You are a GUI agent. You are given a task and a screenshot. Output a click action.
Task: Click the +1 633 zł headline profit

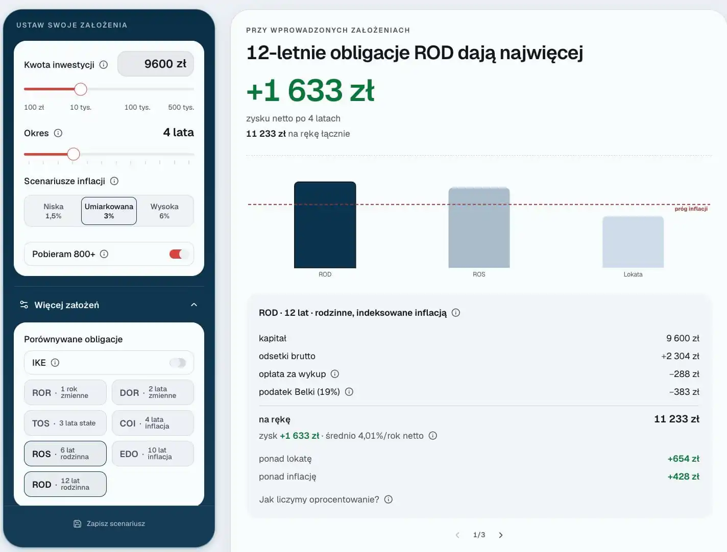coord(310,90)
